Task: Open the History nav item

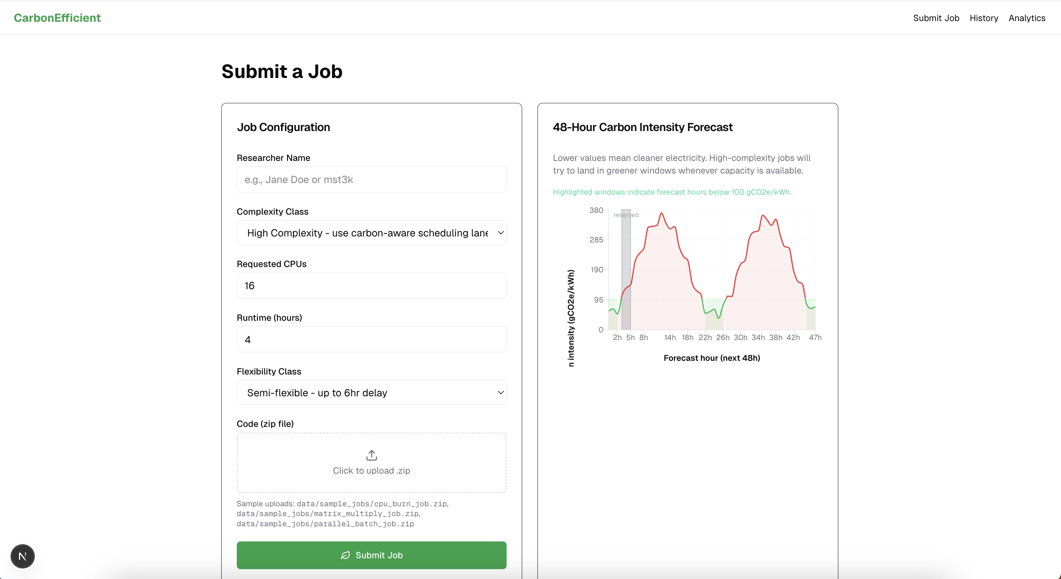Action: pos(984,18)
